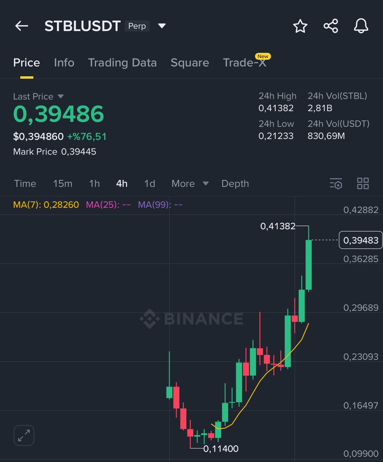Screen dimensions: 383x462
Task: Tap the back arrow icon
Action: (x=22, y=26)
